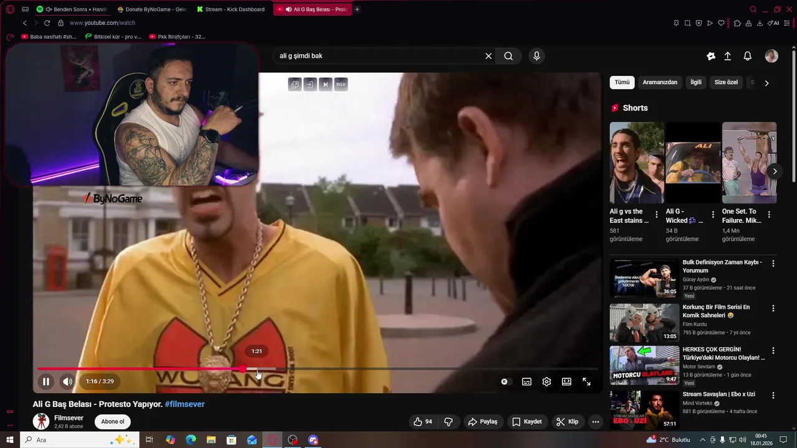Create a clip with the Klip button
This screenshot has height=448, width=797.
coord(567,422)
